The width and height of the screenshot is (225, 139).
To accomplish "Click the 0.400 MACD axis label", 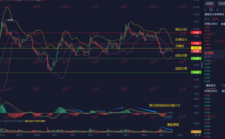I will click(x=196, y=99).
